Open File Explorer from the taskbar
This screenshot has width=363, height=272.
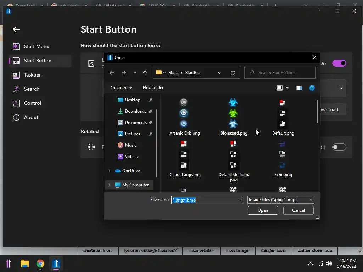tap(24, 263)
